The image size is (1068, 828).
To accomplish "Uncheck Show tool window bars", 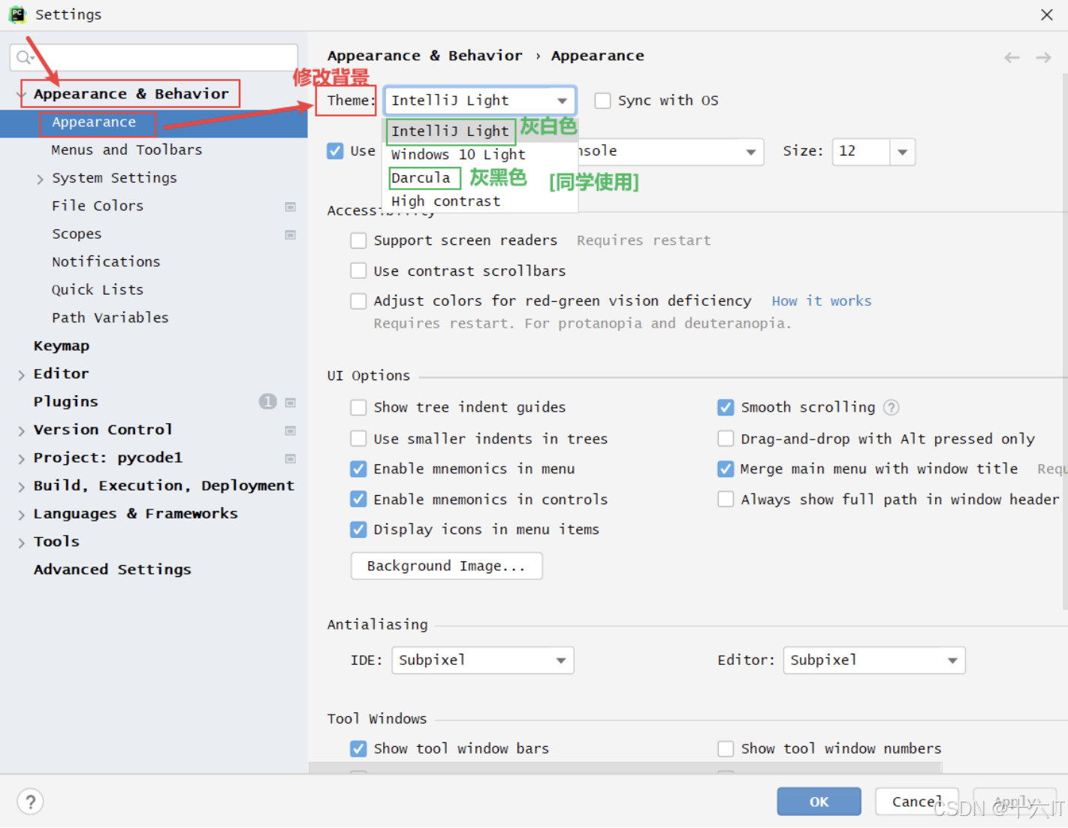I will (x=358, y=748).
